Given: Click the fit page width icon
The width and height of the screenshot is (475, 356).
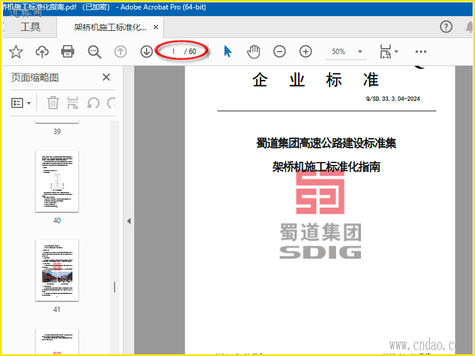Looking at the screenshot, I should click(385, 52).
